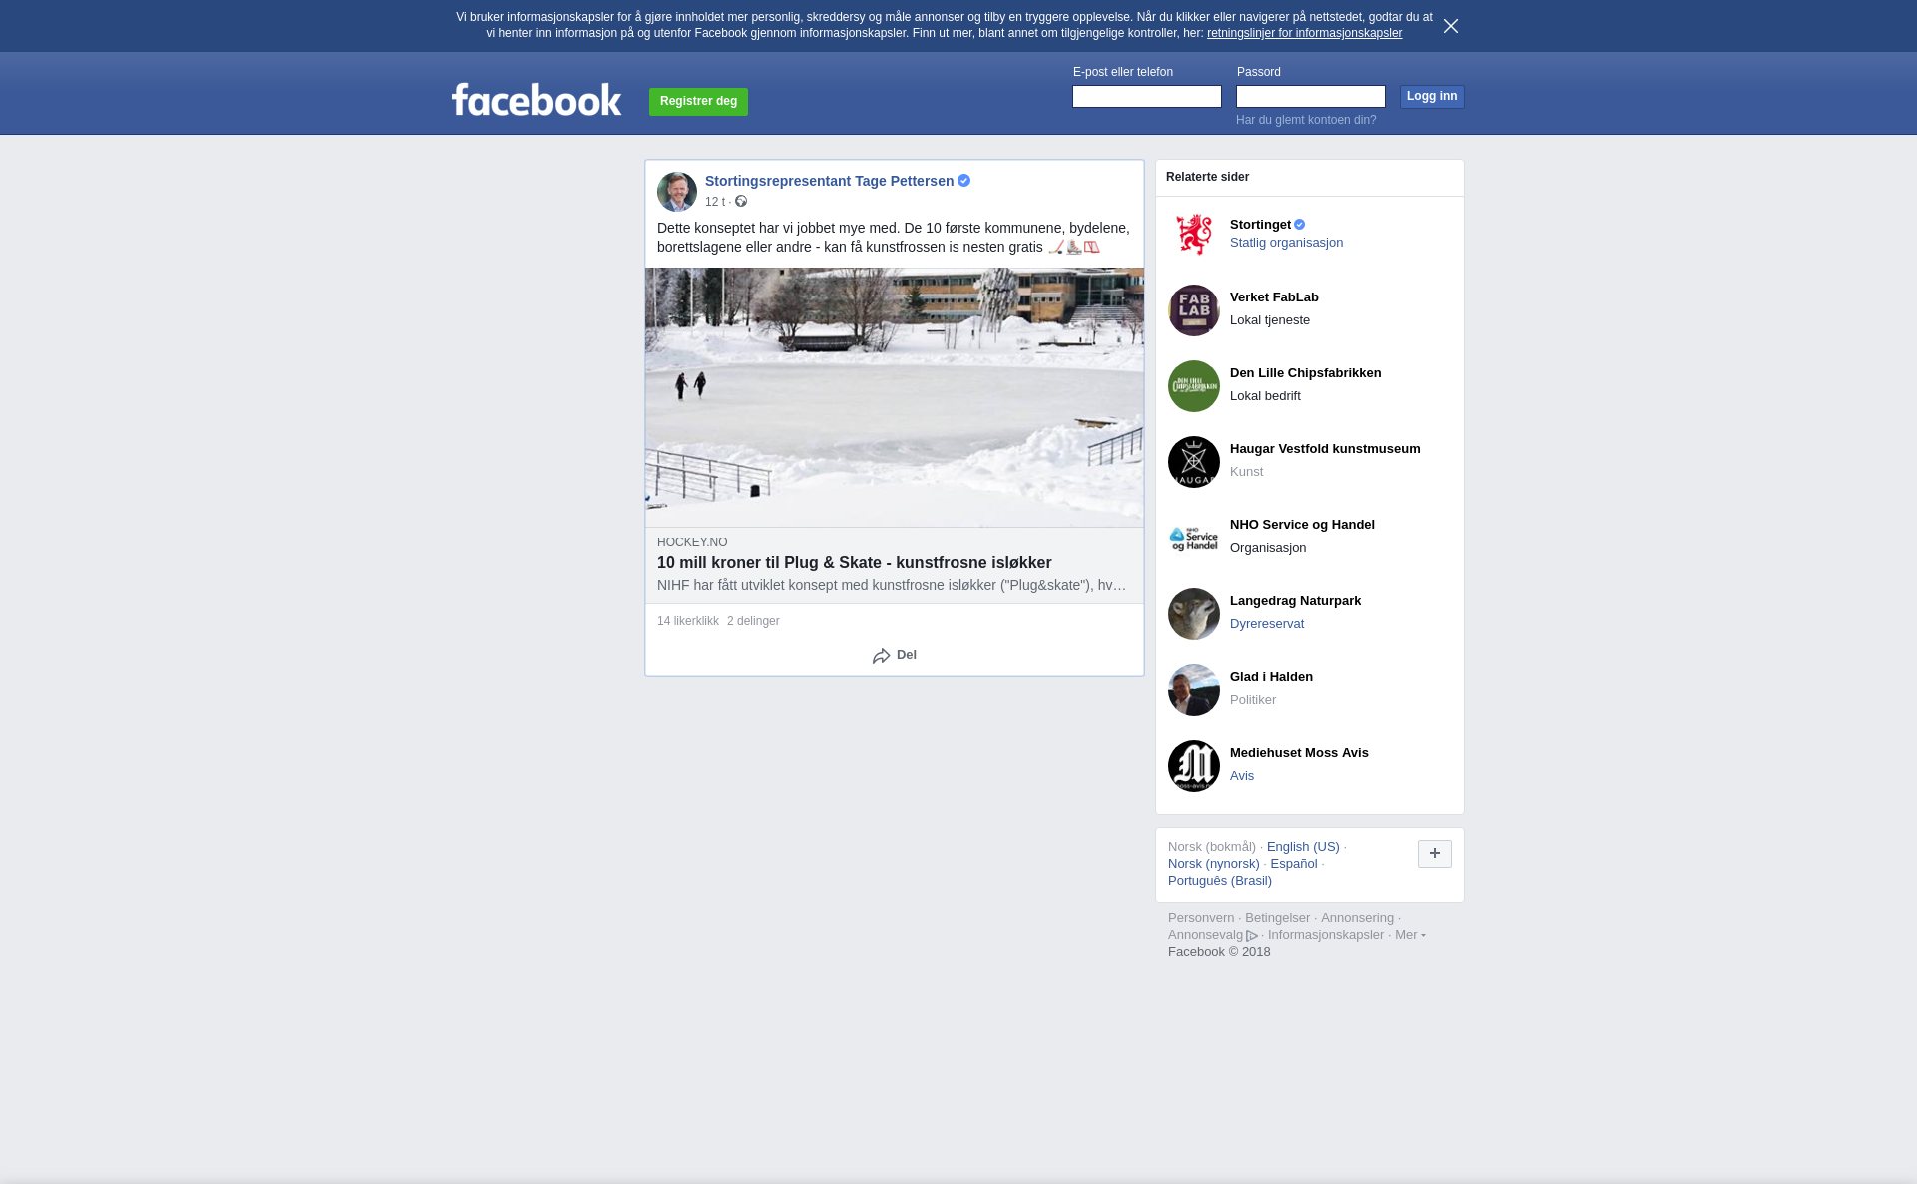
Task: Click the Del share arrow button
Action: pos(895,655)
